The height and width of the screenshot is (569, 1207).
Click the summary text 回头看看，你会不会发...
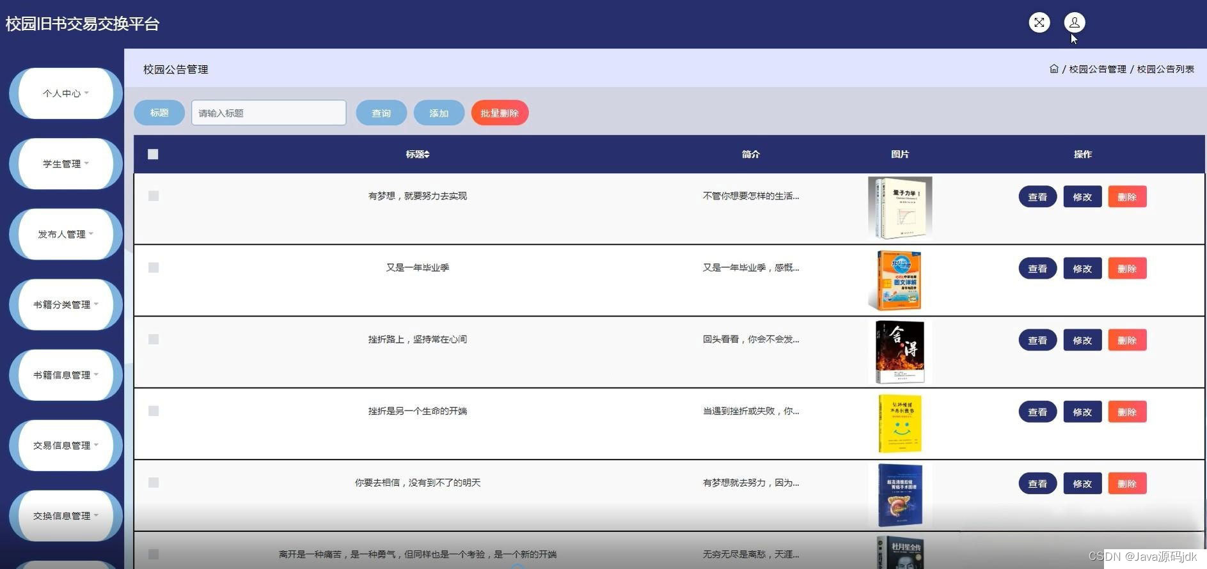(x=751, y=339)
